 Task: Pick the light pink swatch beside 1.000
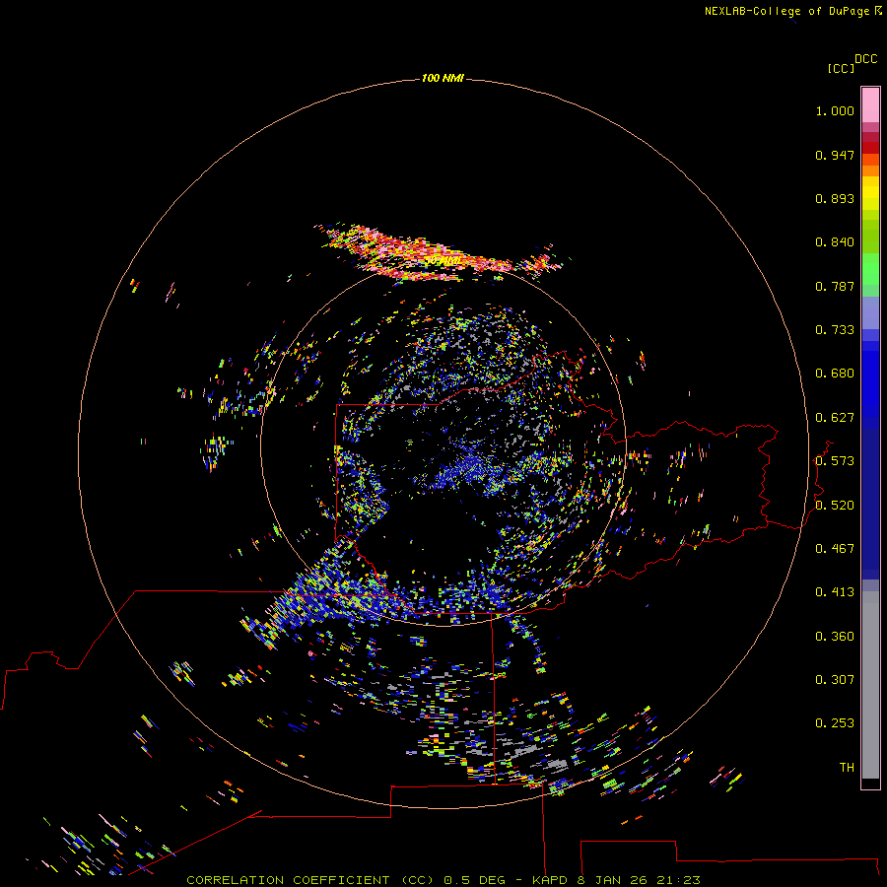(870, 105)
